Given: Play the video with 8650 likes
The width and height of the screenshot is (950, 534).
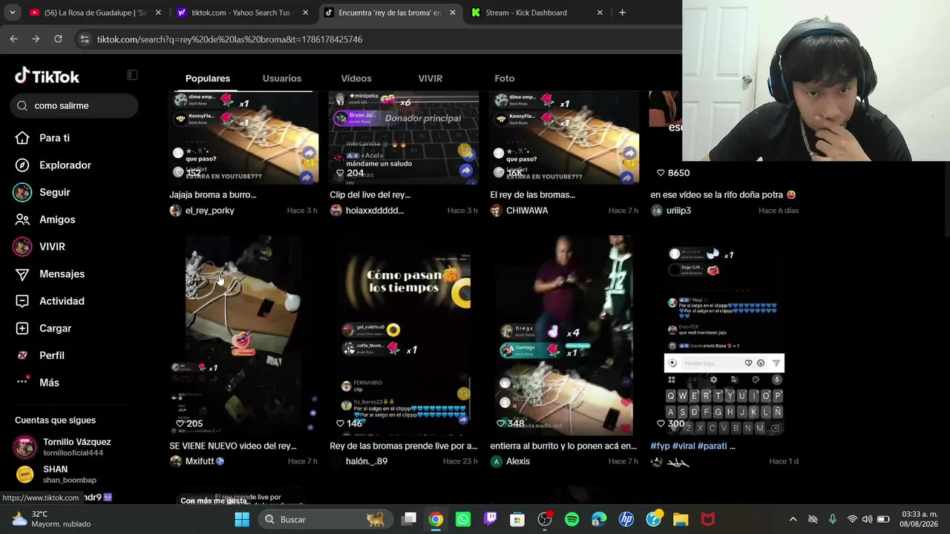Looking at the screenshot, I should 666,137.
